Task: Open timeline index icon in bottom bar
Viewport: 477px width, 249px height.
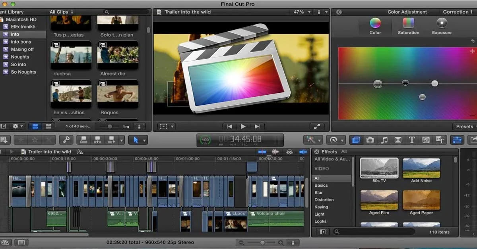Action: click(x=21, y=242)
